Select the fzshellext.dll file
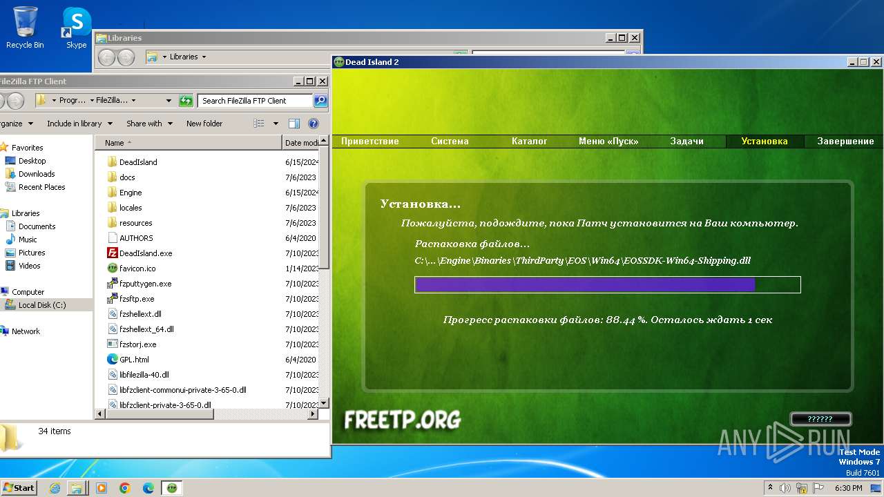The image size is (884, 497). click(134, 314)
